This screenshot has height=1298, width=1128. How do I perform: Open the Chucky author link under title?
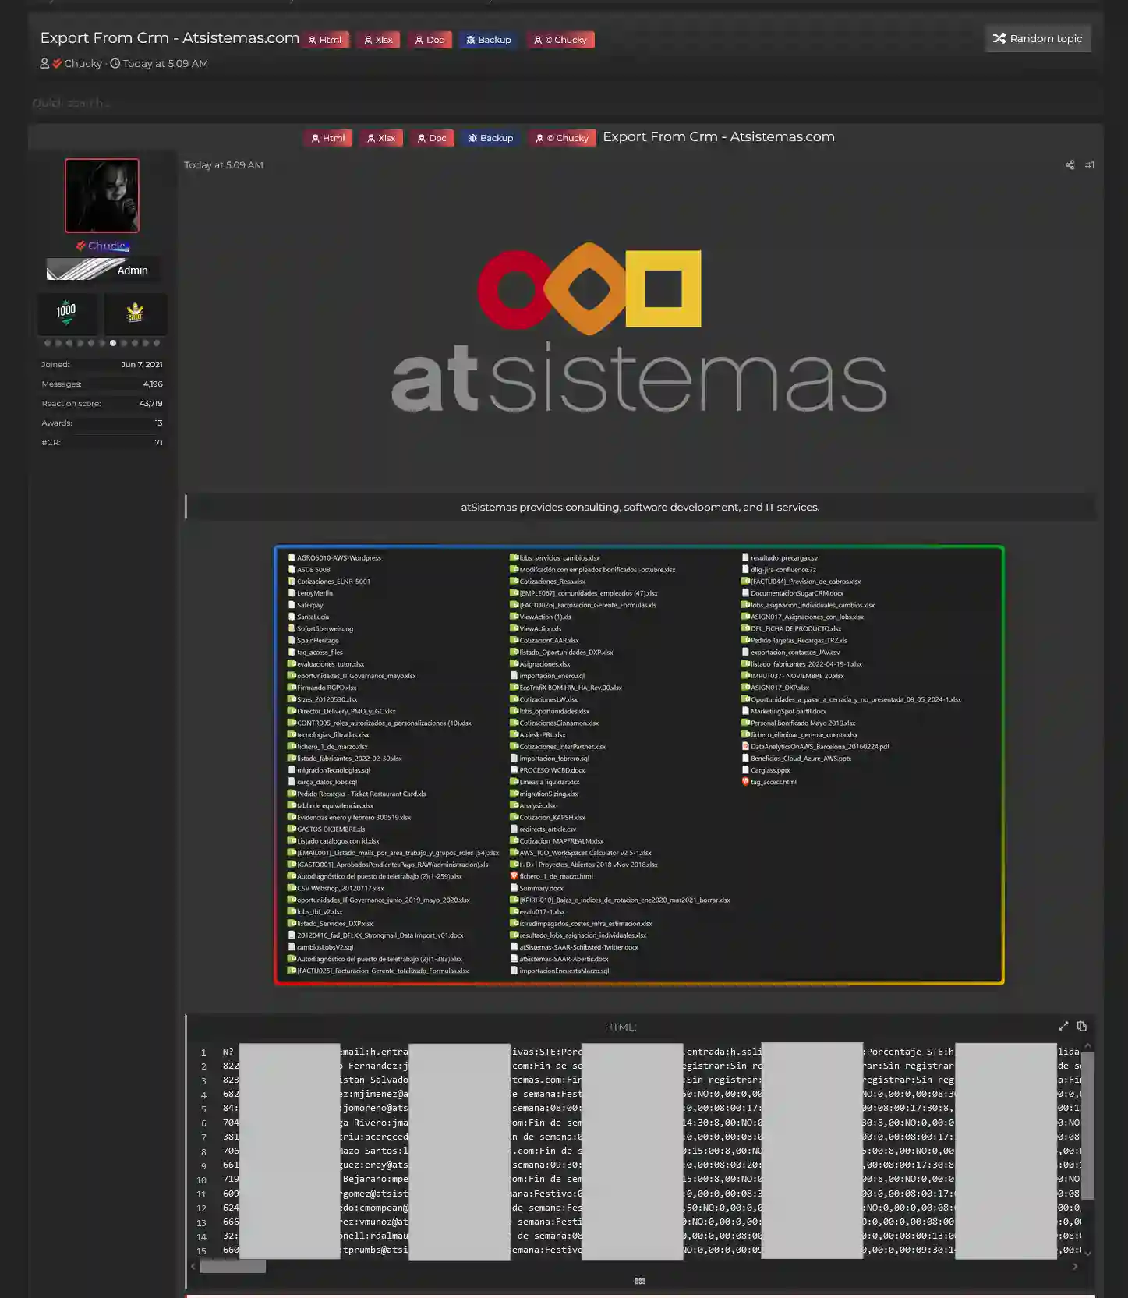[x=83, y=64]
